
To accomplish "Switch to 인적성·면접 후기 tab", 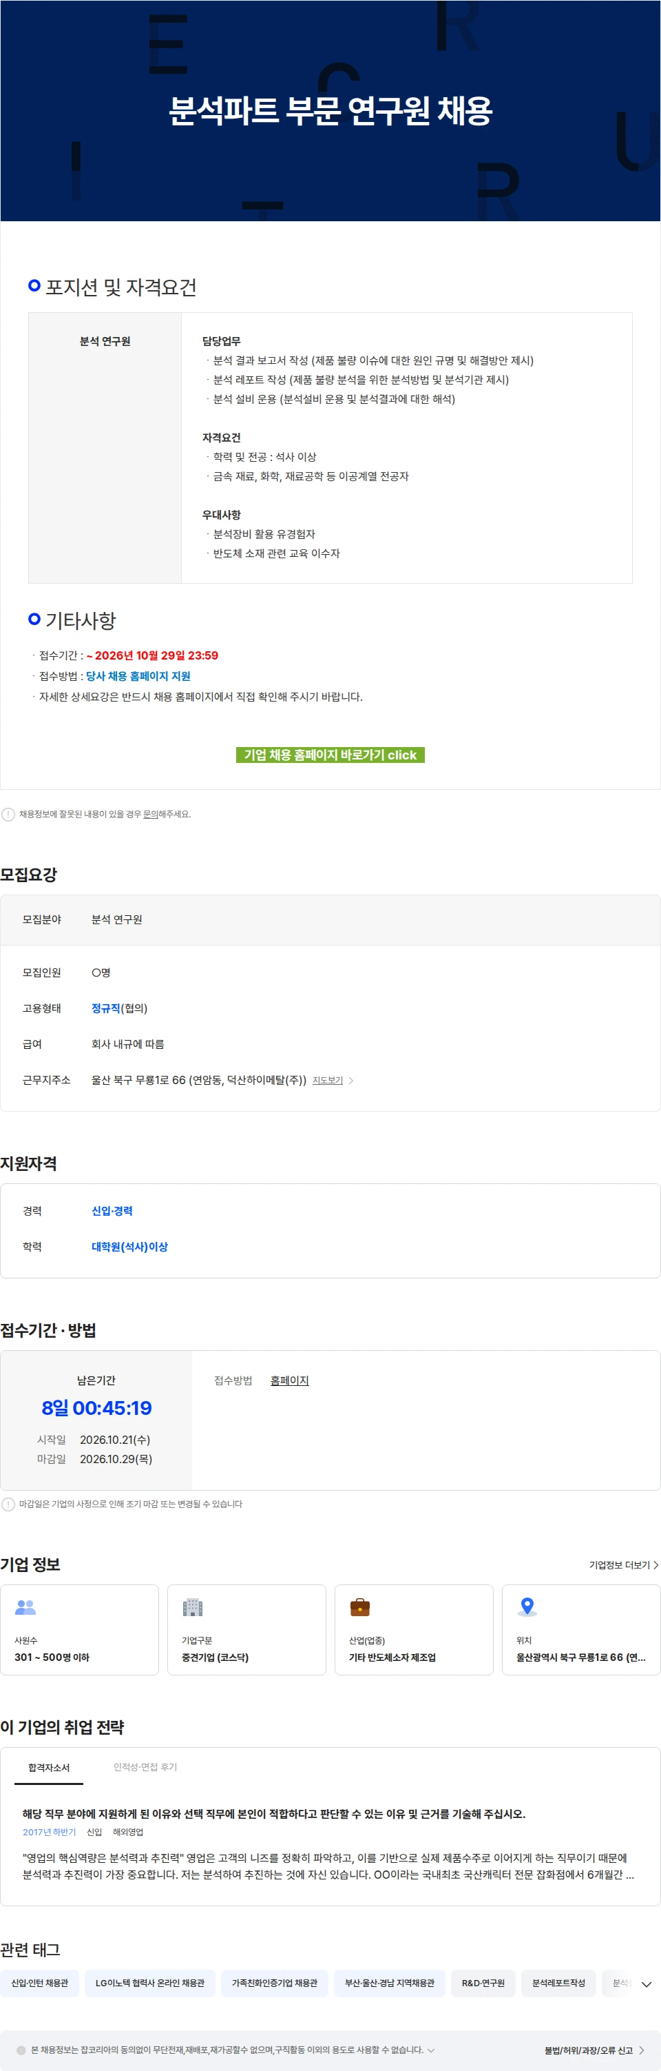I will coord(145,1767).
